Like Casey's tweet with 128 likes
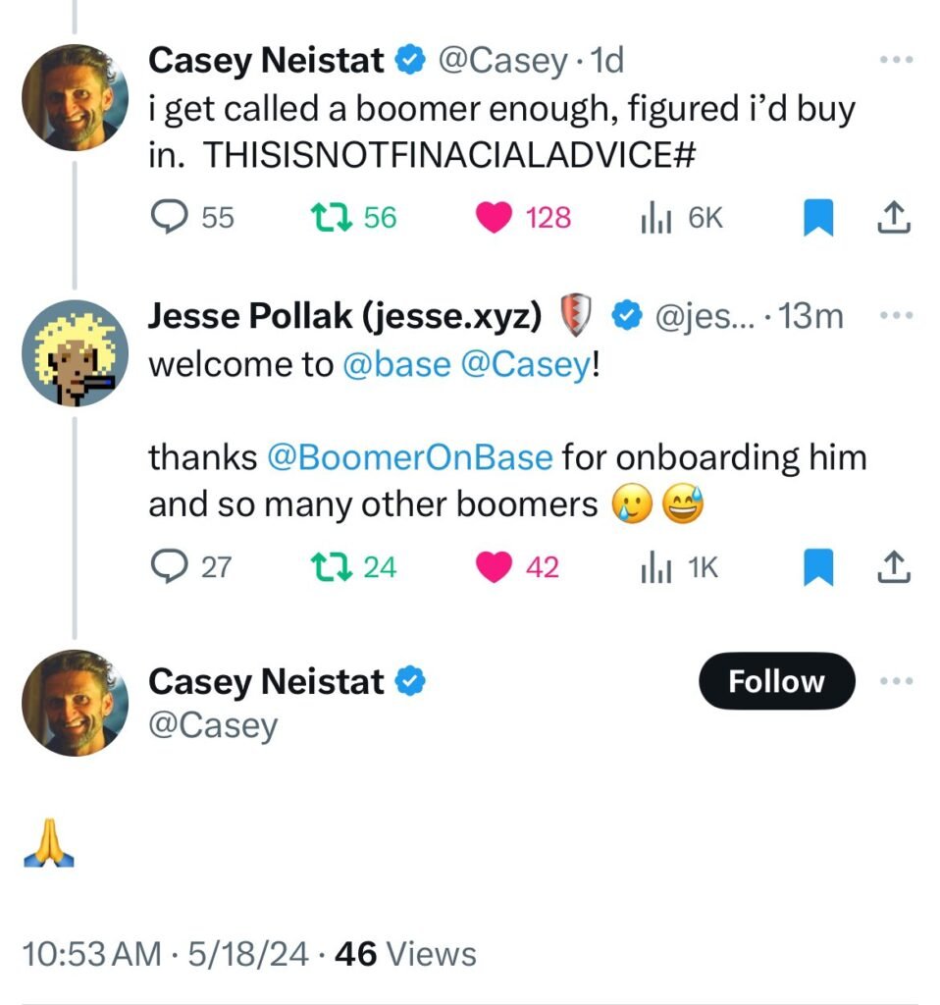This screenshot has width=940, height=1005. (496, 218)
